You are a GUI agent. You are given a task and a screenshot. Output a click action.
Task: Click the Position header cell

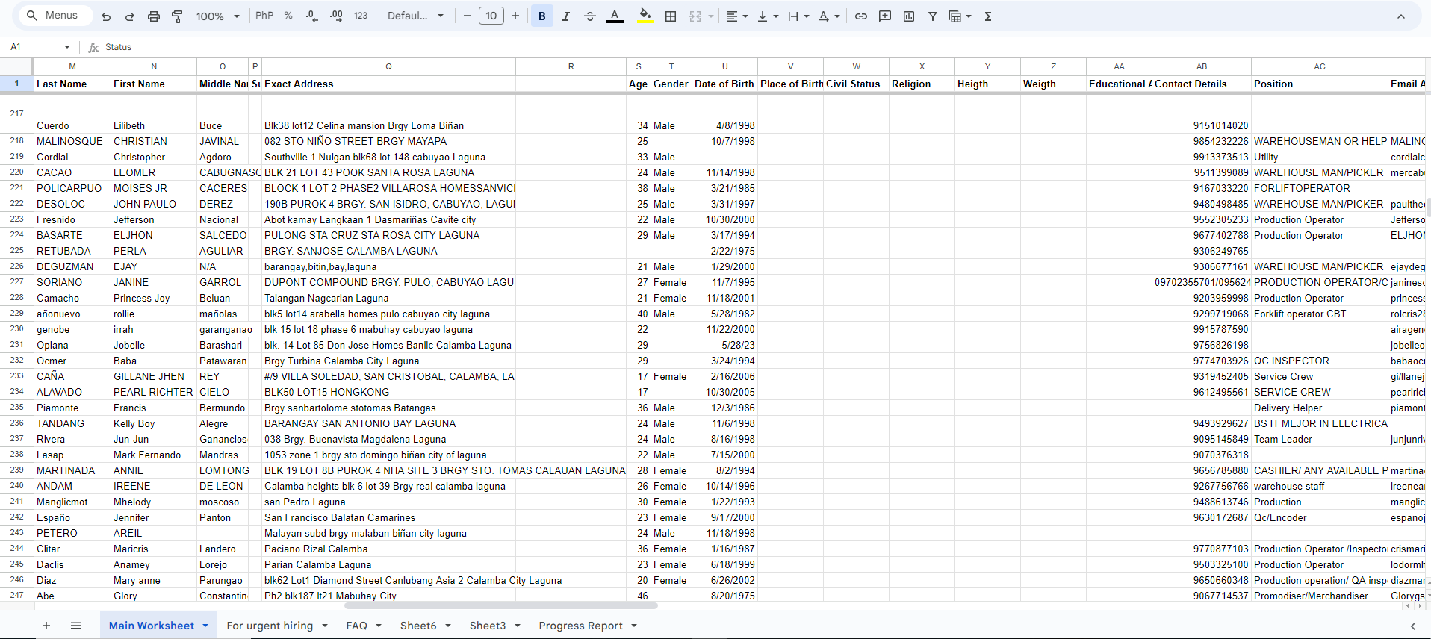[x=1320, y=84]
